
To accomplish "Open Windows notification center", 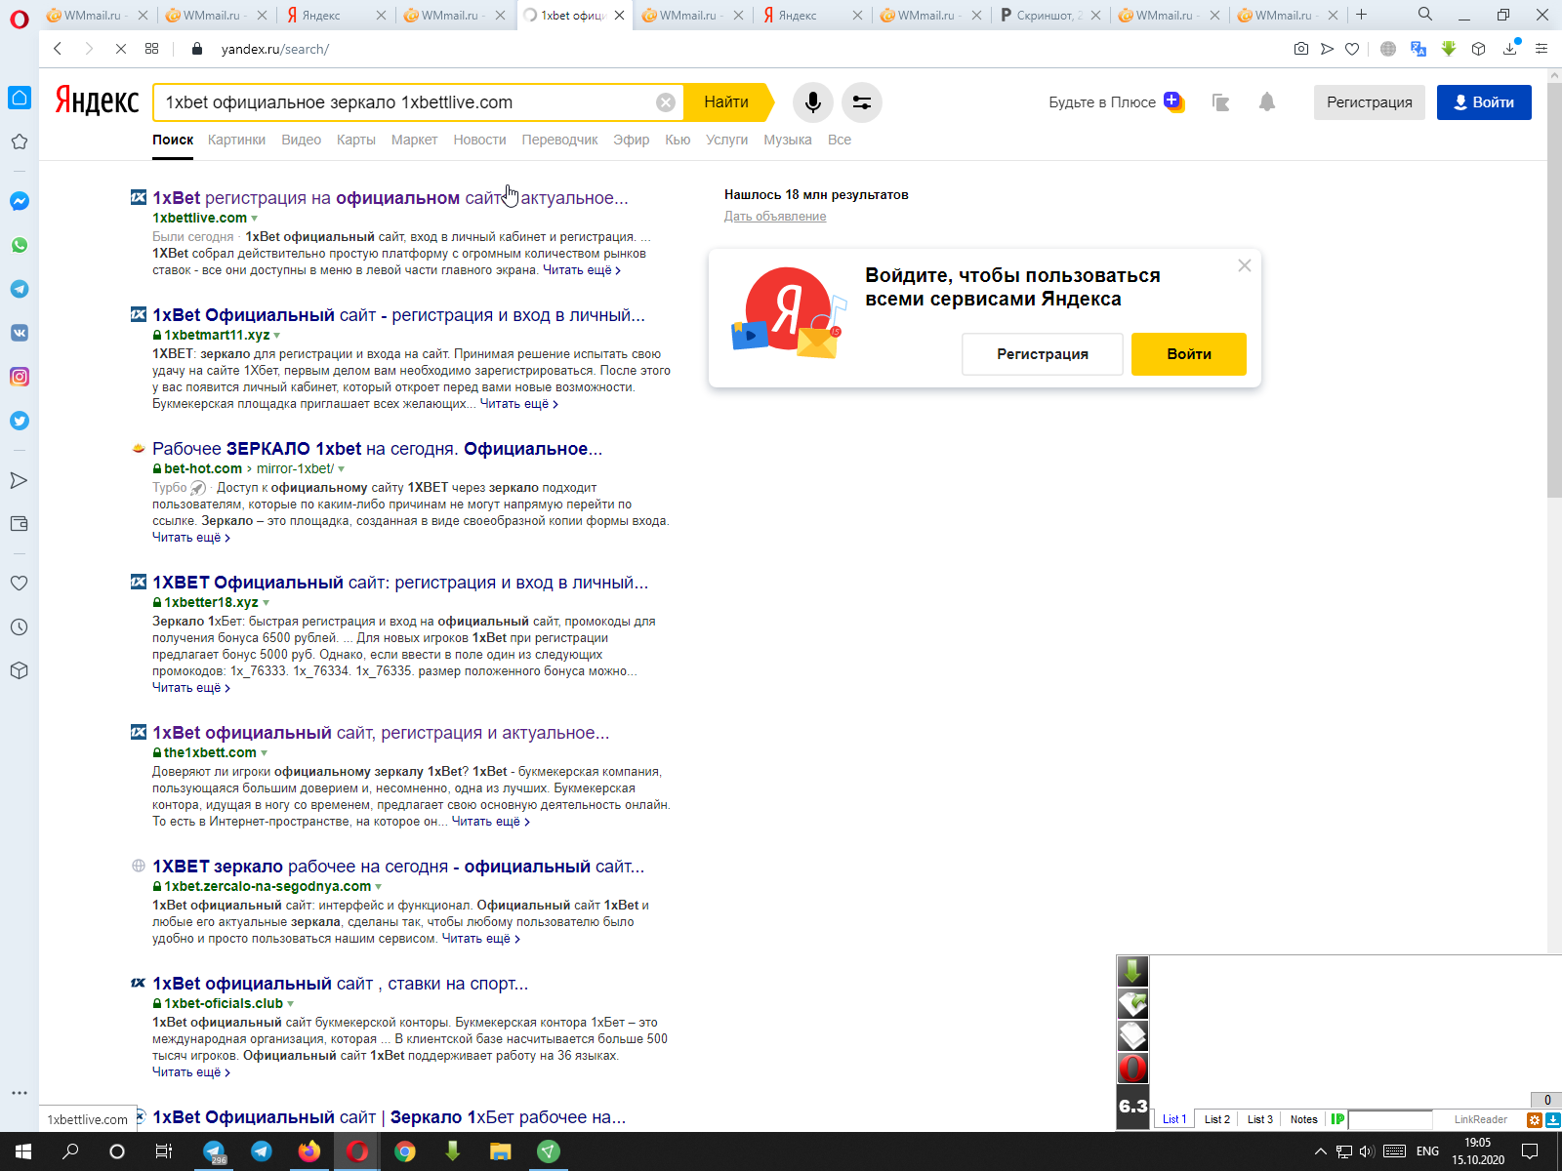I will click(x=1530, y=1151).
